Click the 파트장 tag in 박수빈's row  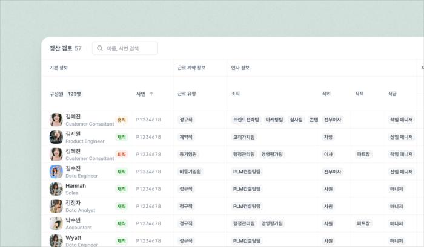[x=363, y=223]
